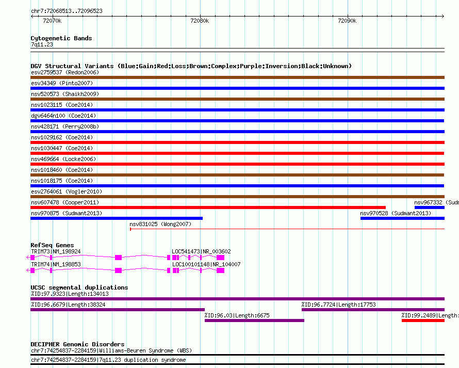Open variant nsv1018460 (Coe2014)

62,170
